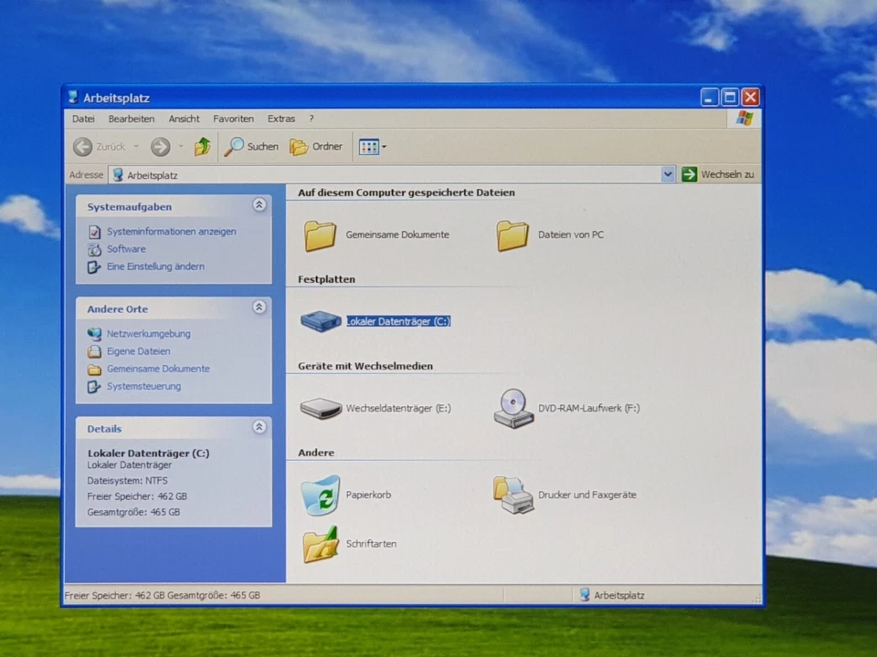
Task: Select the Drucker und Faxgeräte icon
Action: [x=513, y=495]
